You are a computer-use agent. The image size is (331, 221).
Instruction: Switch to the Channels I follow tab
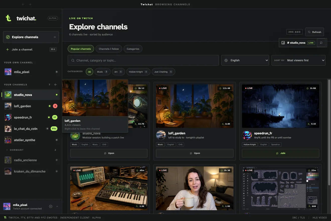coord(109,49)
